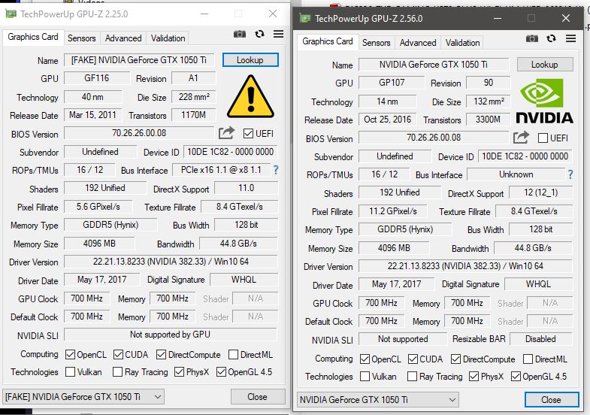Image resolution: width=590 pixels, height=415 pixels.
Task: Toggle UEFI checkbox in GPU-Z 2.25.0
Action: coord(248,134)
